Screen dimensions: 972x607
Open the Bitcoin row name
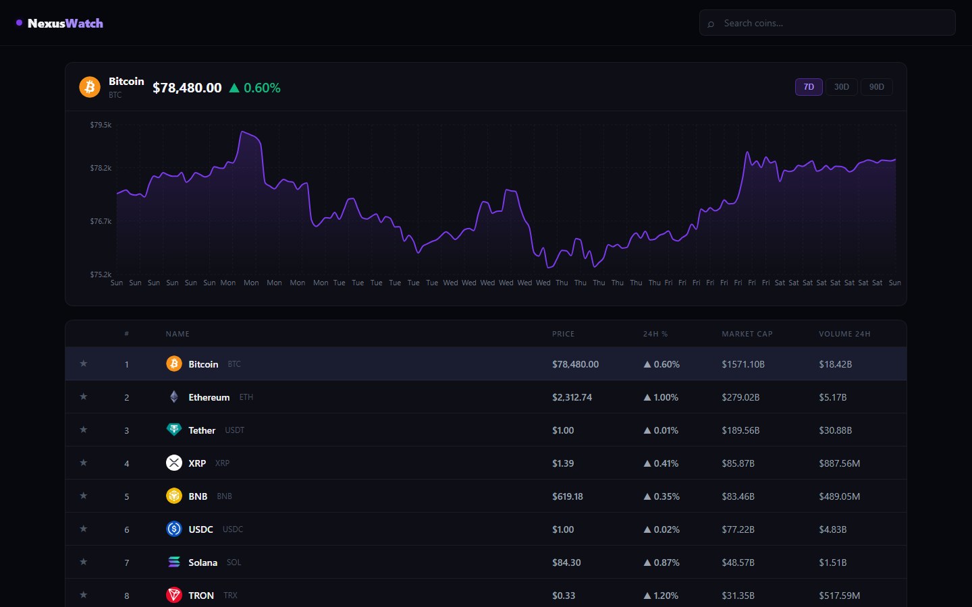tap(203, 364)
